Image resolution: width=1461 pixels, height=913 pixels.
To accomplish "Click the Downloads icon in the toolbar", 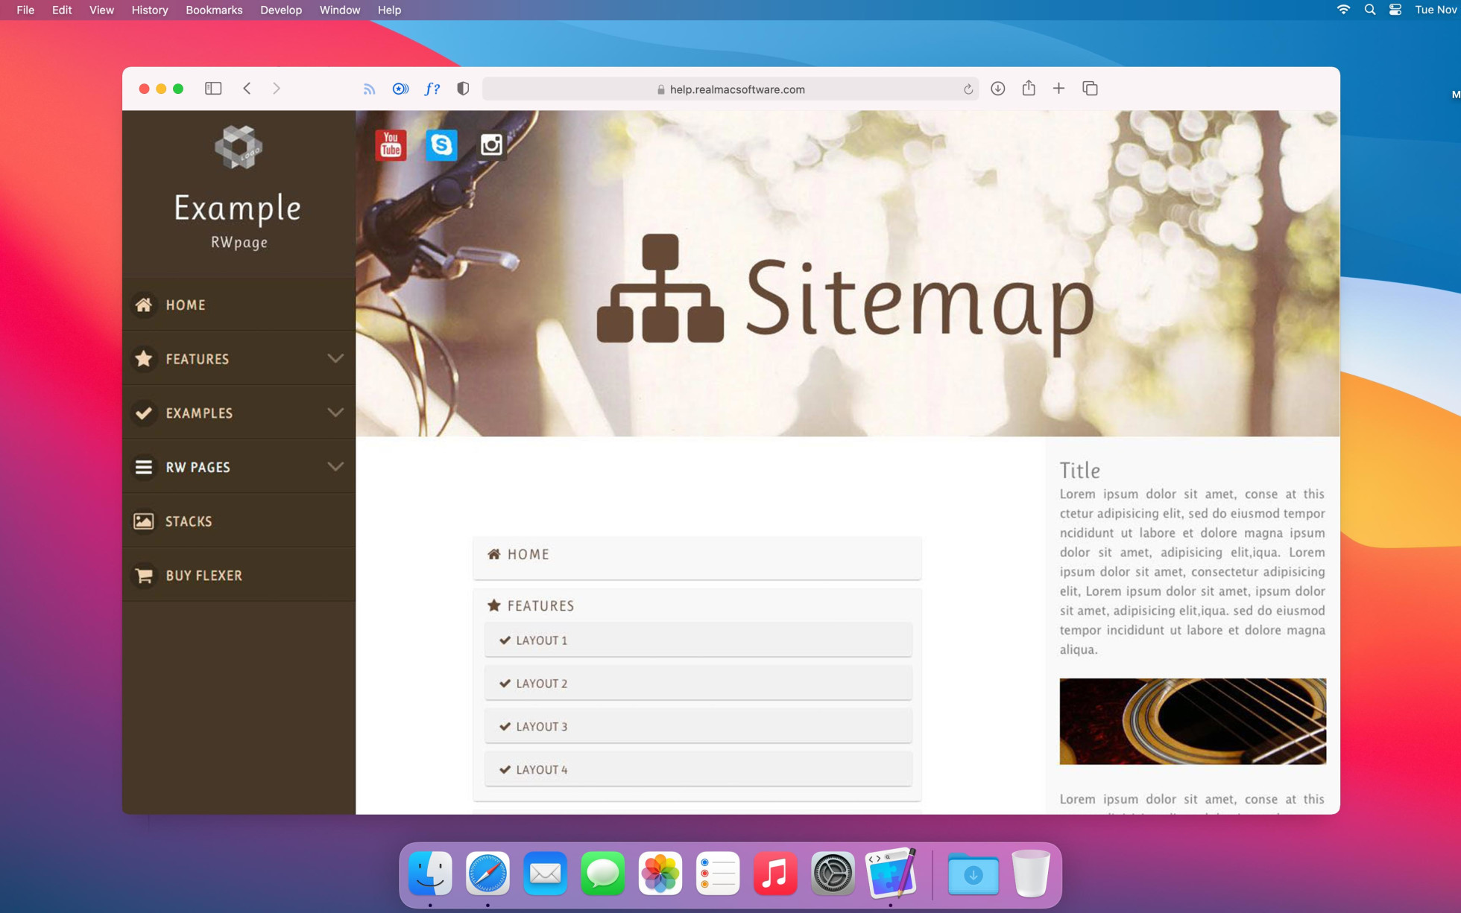I will coord(997,88).
